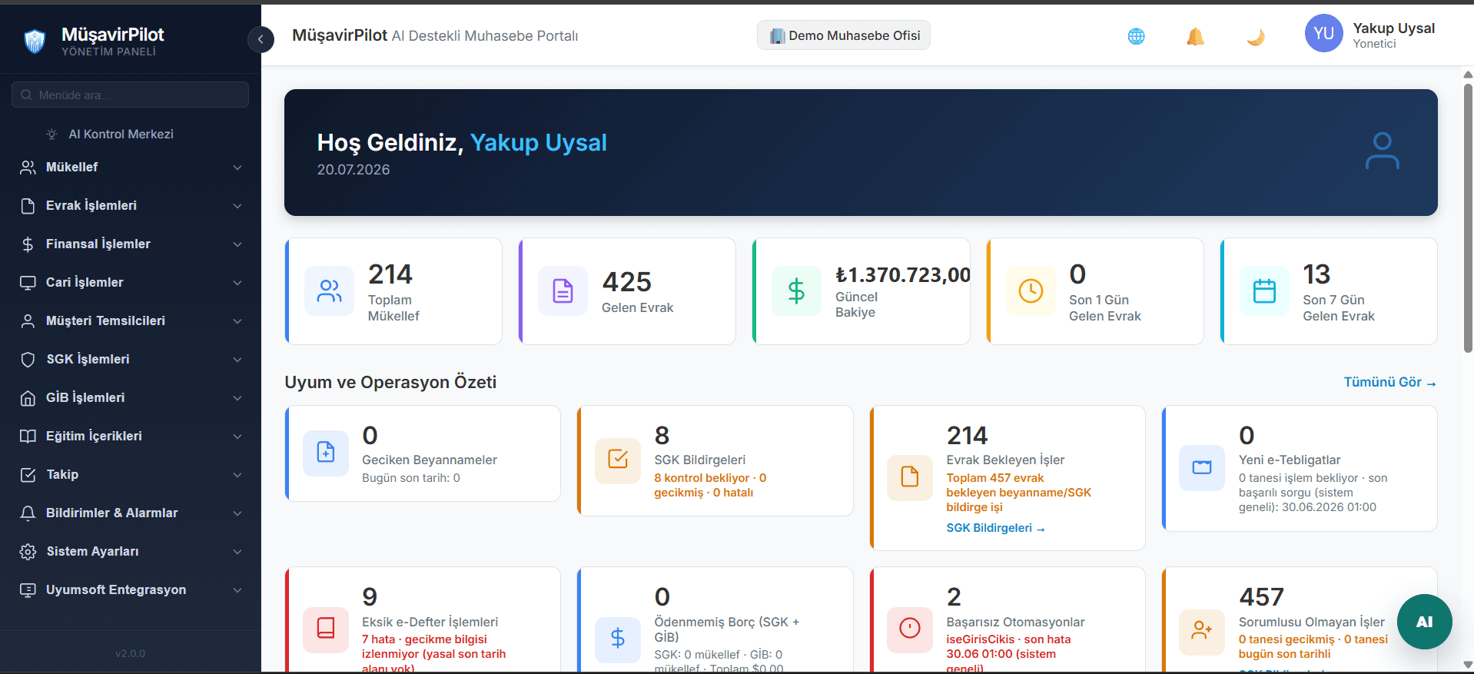The height and width of the screenshot is (674, 1474).
Task: Click the MüşavirPilot header title
Action: click(x=340, y=35)
